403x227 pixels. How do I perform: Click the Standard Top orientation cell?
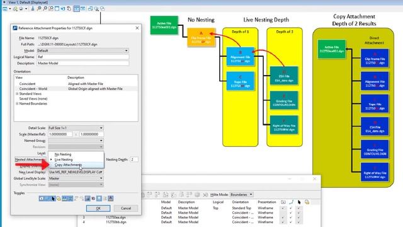(242, 208)
